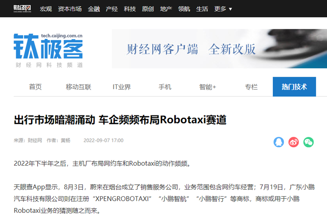This screenshot has height=221, width=327.
Task: Select the 热门技术 tab
Action: [x=294, y=87]
